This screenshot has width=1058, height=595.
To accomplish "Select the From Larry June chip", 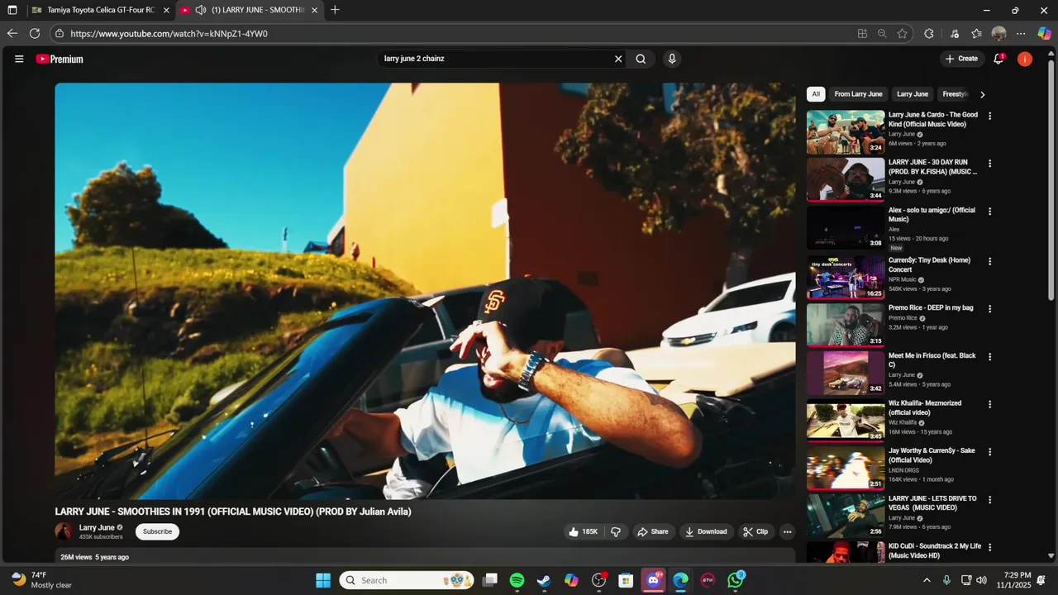I will (858, 94).
